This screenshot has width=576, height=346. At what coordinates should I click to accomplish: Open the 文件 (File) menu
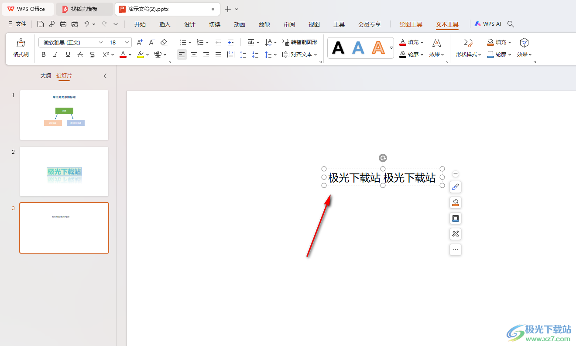(18, 24)
